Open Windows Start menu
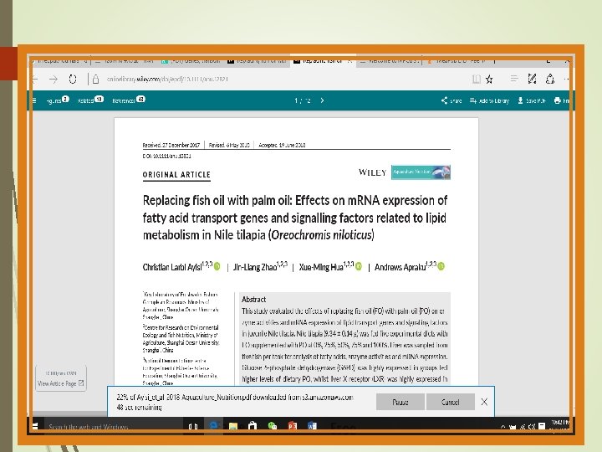602x452 pixels. tap(35, 426)
